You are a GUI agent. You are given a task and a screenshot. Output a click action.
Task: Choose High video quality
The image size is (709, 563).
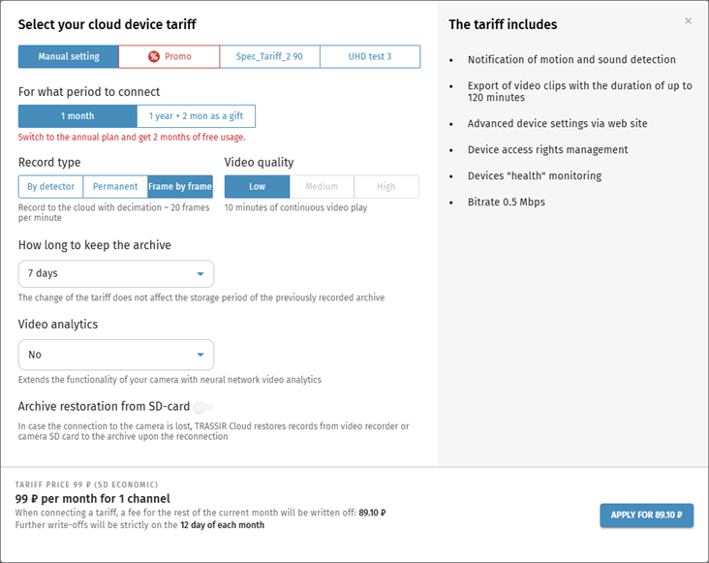(386, 187)
